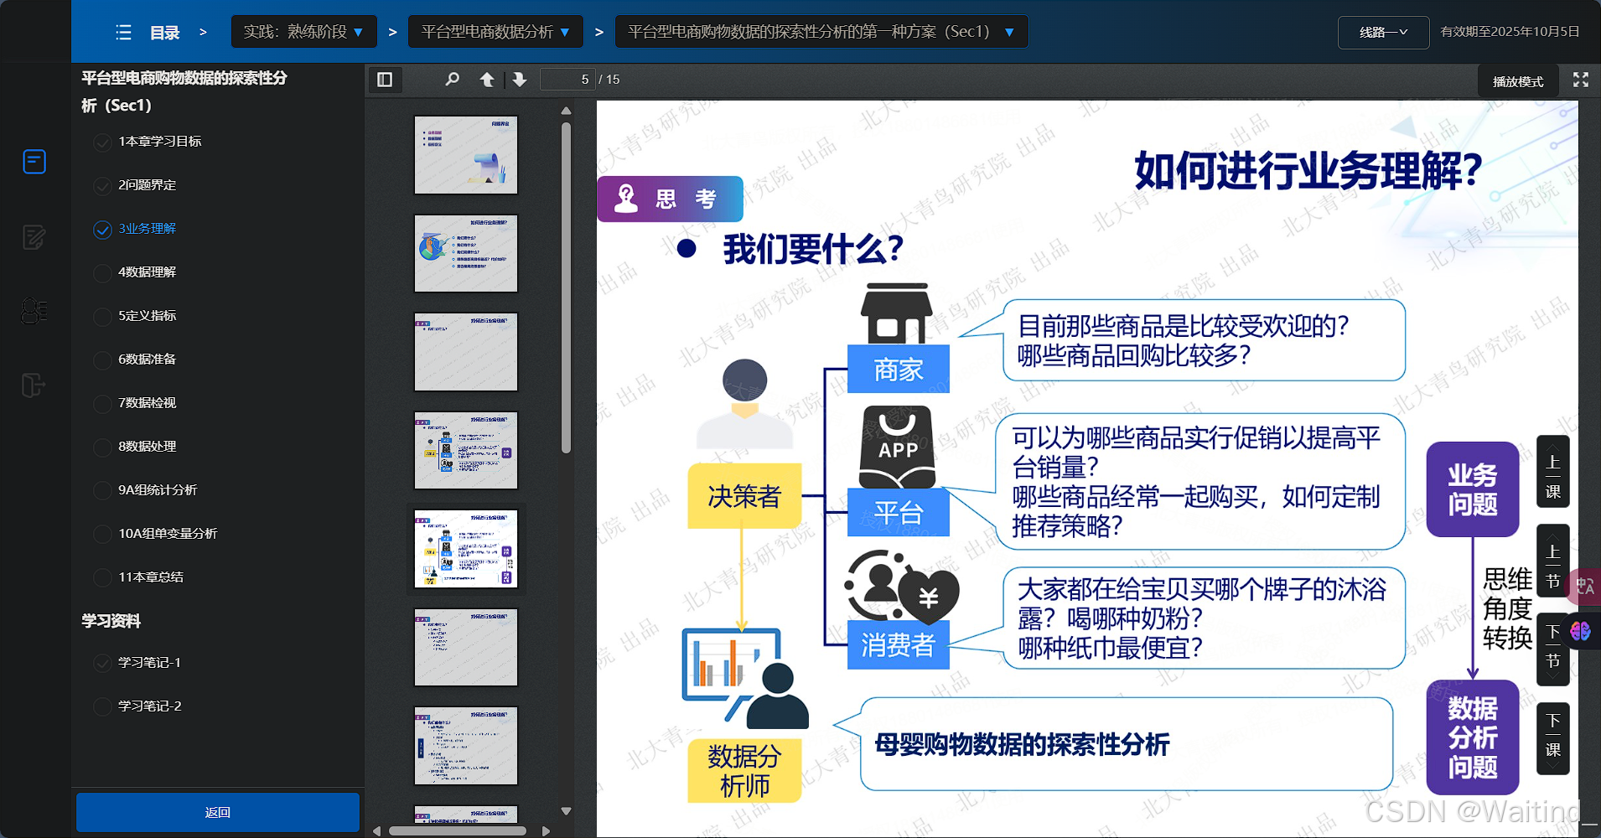Open 学习笔记-1 study material

(x=150, y=663)
